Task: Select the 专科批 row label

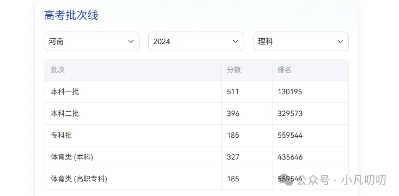Action: [62, 135]
